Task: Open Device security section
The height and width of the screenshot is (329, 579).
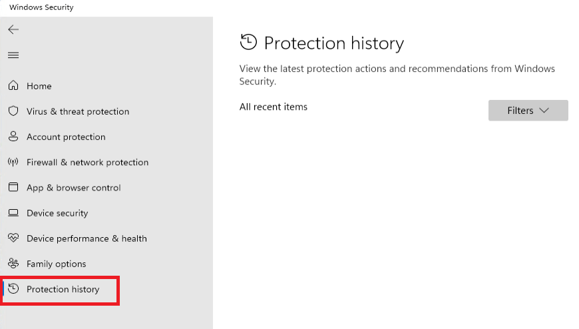Action: (57, 213)
